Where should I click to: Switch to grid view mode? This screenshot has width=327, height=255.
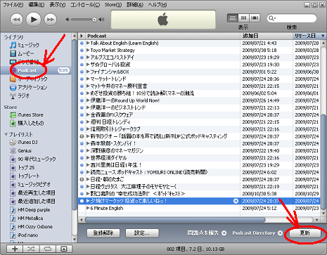pos(243,18)
